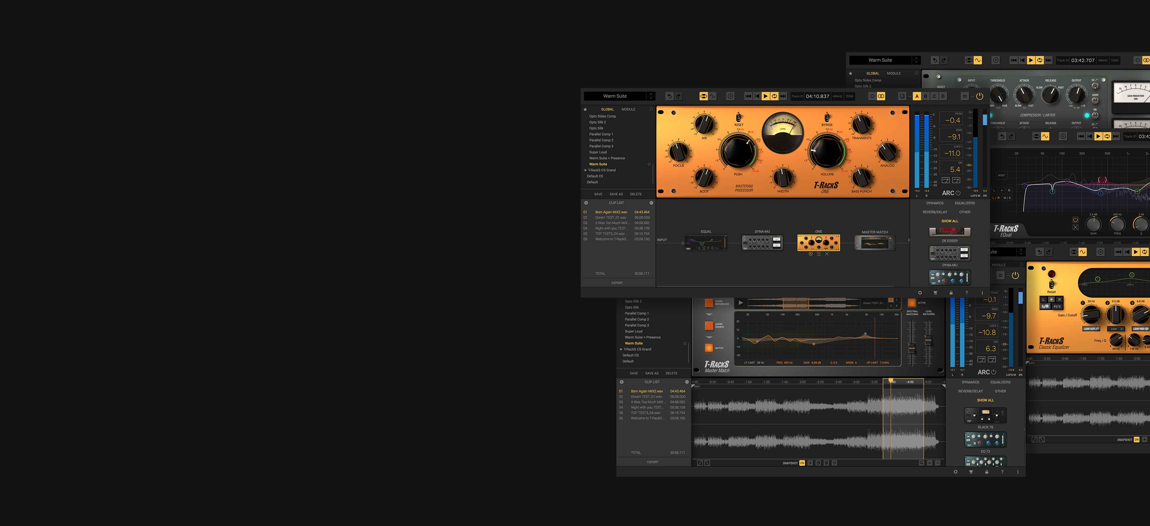Select DYNA-MU module thumbnail in the chain
Viewport: 1150px width, 526px height.
coord(762,243)
